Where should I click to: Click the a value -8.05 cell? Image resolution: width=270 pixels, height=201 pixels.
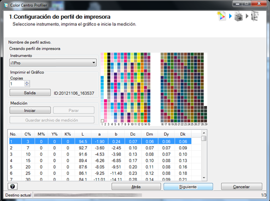click(x=100, y=167)
